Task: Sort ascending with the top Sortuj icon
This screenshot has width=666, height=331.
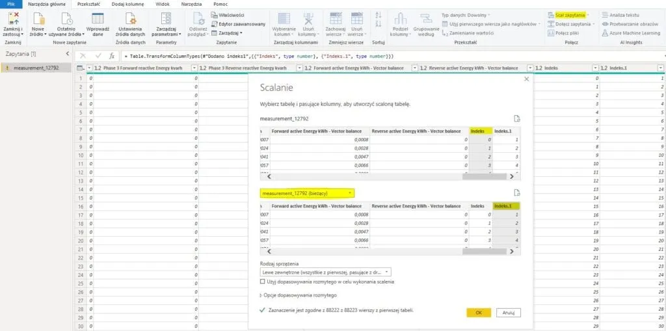Action: pyautogui.click(x=379, y=15)
